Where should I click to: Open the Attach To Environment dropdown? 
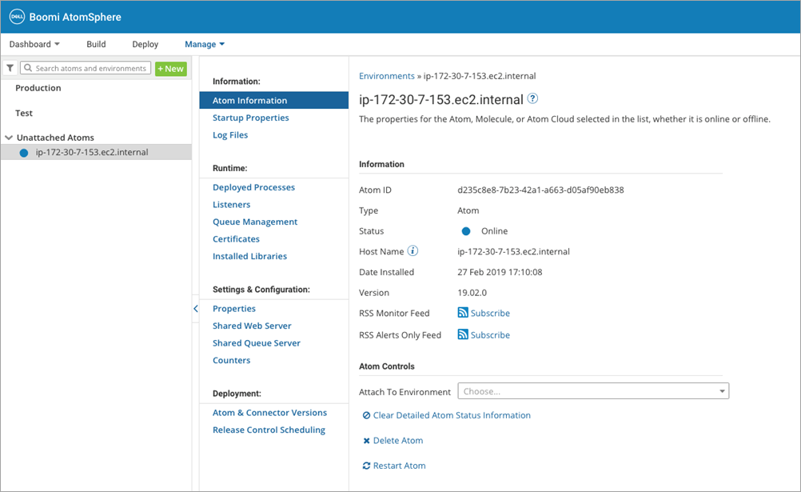coord(593,391)
